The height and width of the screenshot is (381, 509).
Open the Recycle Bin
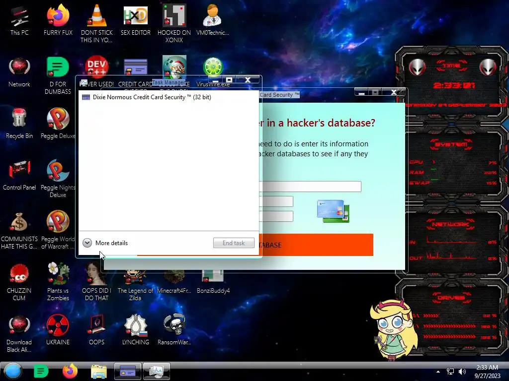coord(19,124)
